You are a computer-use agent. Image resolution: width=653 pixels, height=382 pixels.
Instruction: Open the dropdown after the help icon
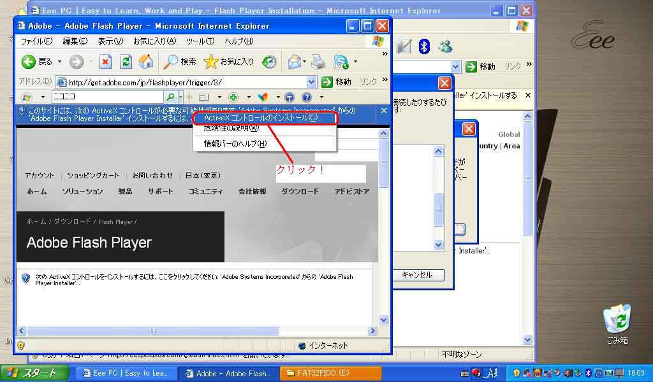(x=321, y=97)
